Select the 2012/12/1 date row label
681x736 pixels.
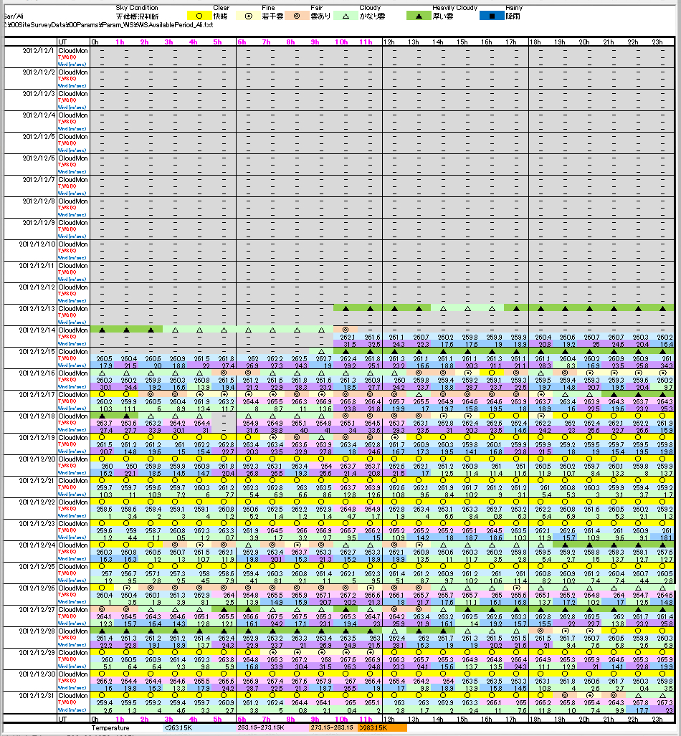pos(39,50)
